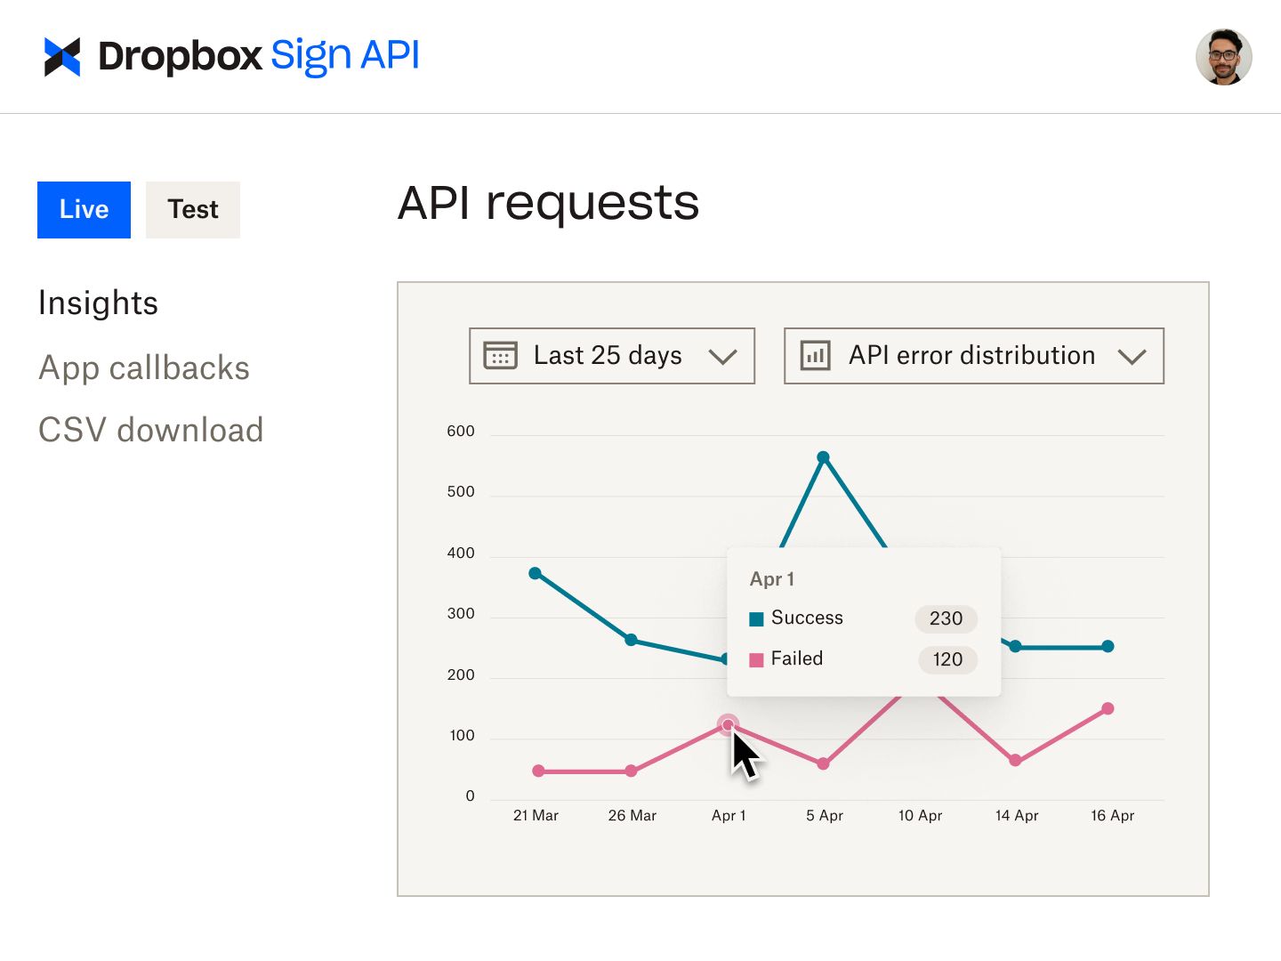Switch to Test mode

tap(192, 210)
